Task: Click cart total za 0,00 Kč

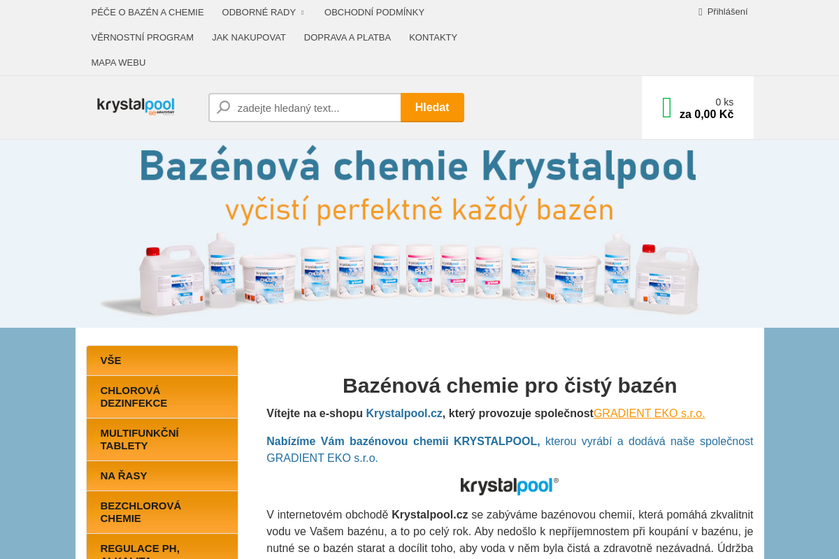Action: point(706,113)
